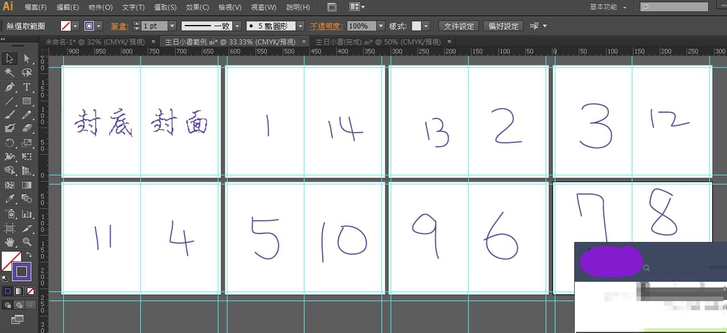
Task: Switch to 未命名-1 document tab
Action: [x=95, y=42]
